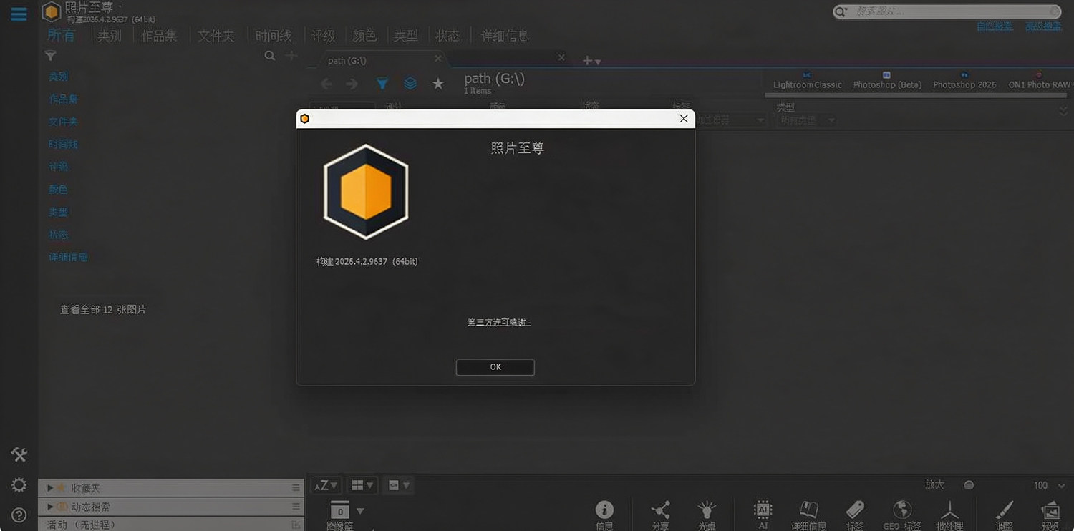Expand the Favorites (收藏夹) section
Viewport: 1074px width, 531px height.
pos(50,487)
